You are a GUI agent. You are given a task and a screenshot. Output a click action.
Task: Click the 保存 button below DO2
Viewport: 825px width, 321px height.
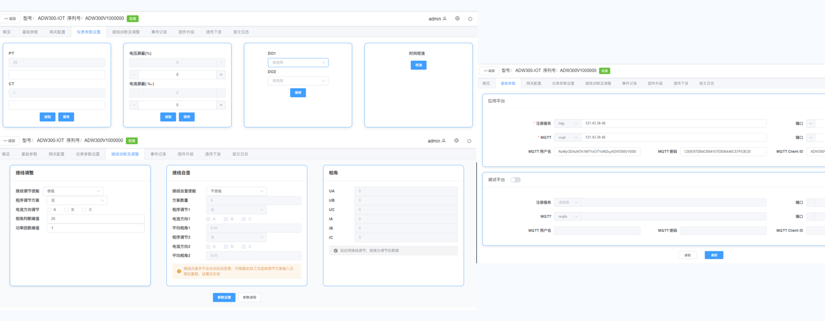(298, 93)
